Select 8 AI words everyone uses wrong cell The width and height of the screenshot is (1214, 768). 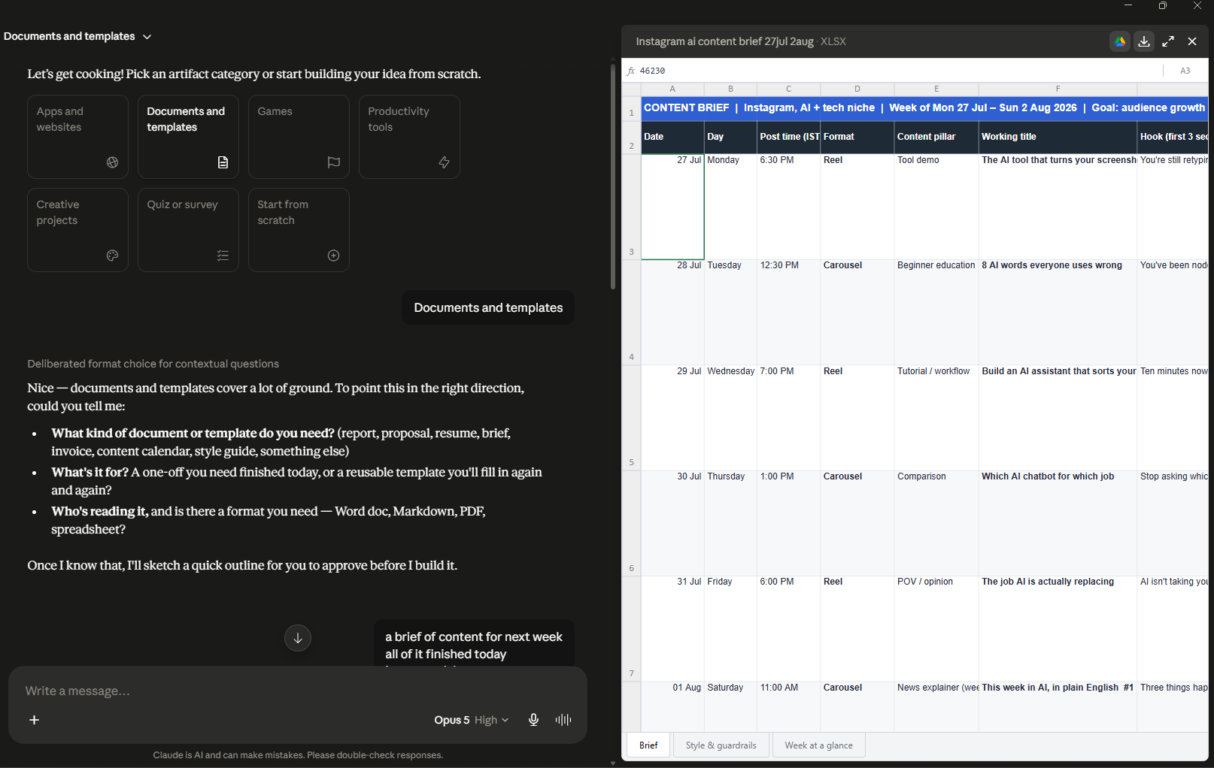click(x=1058, y=313)
